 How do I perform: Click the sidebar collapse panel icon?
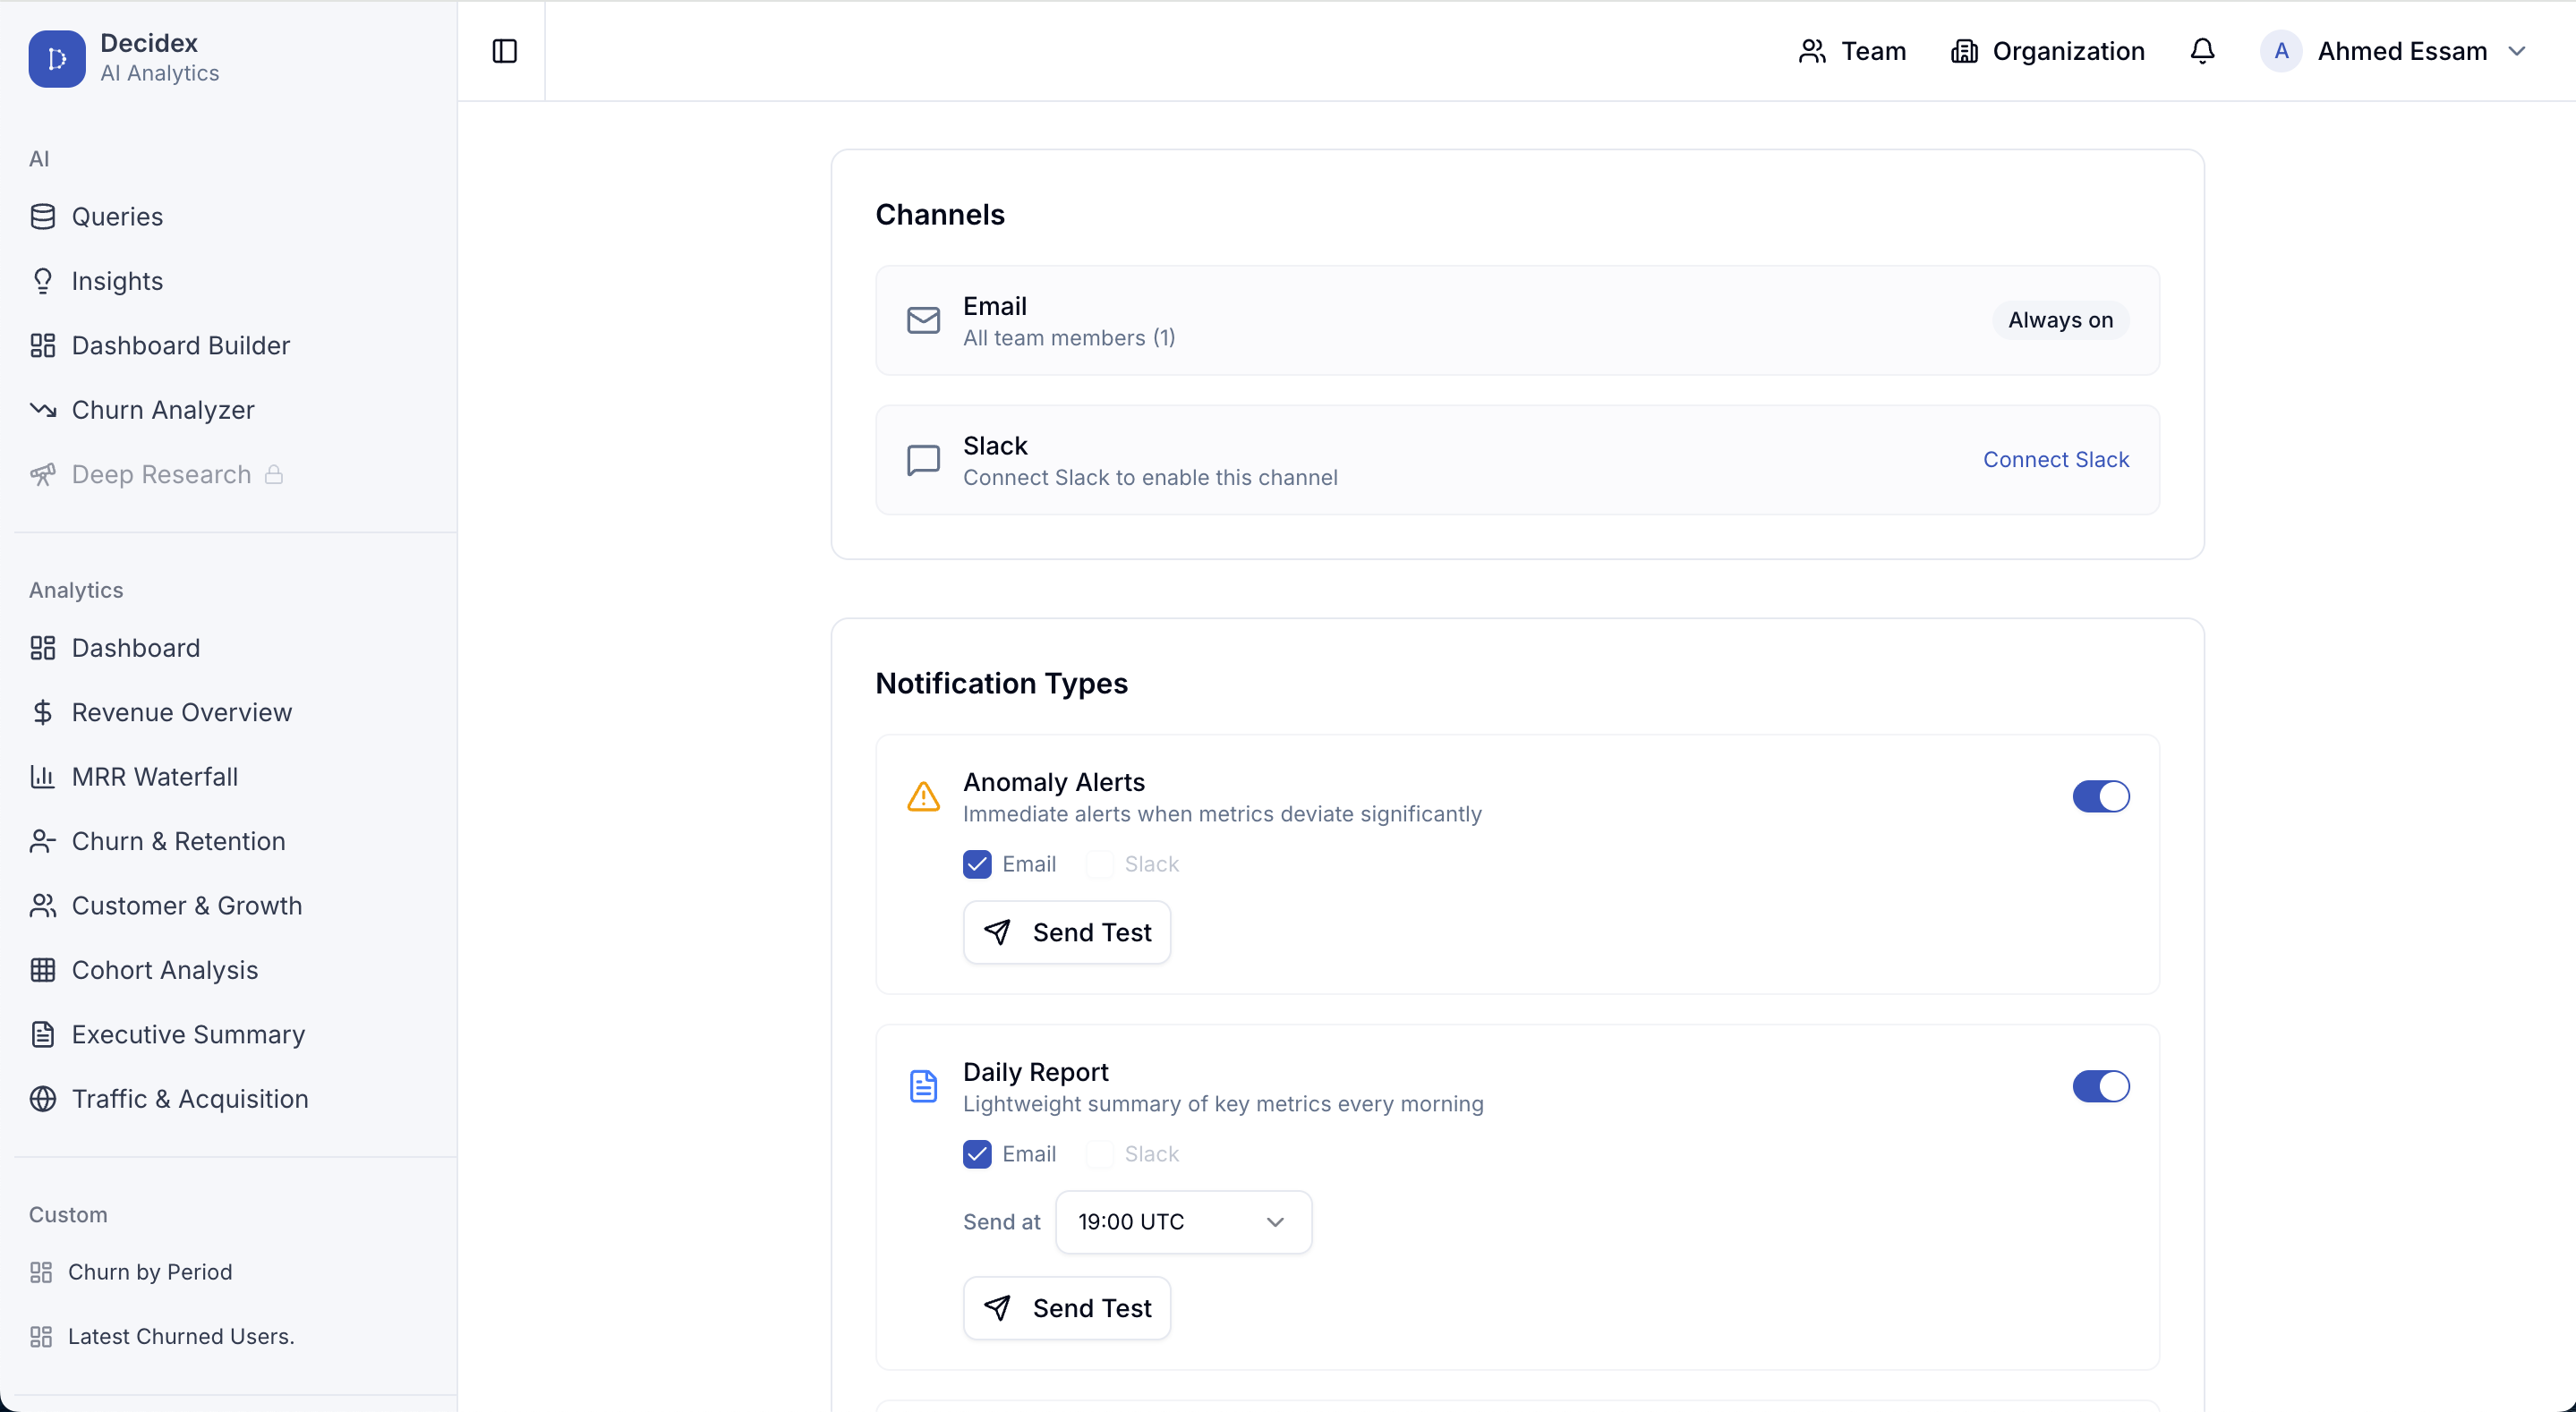[x=504, y=51]
